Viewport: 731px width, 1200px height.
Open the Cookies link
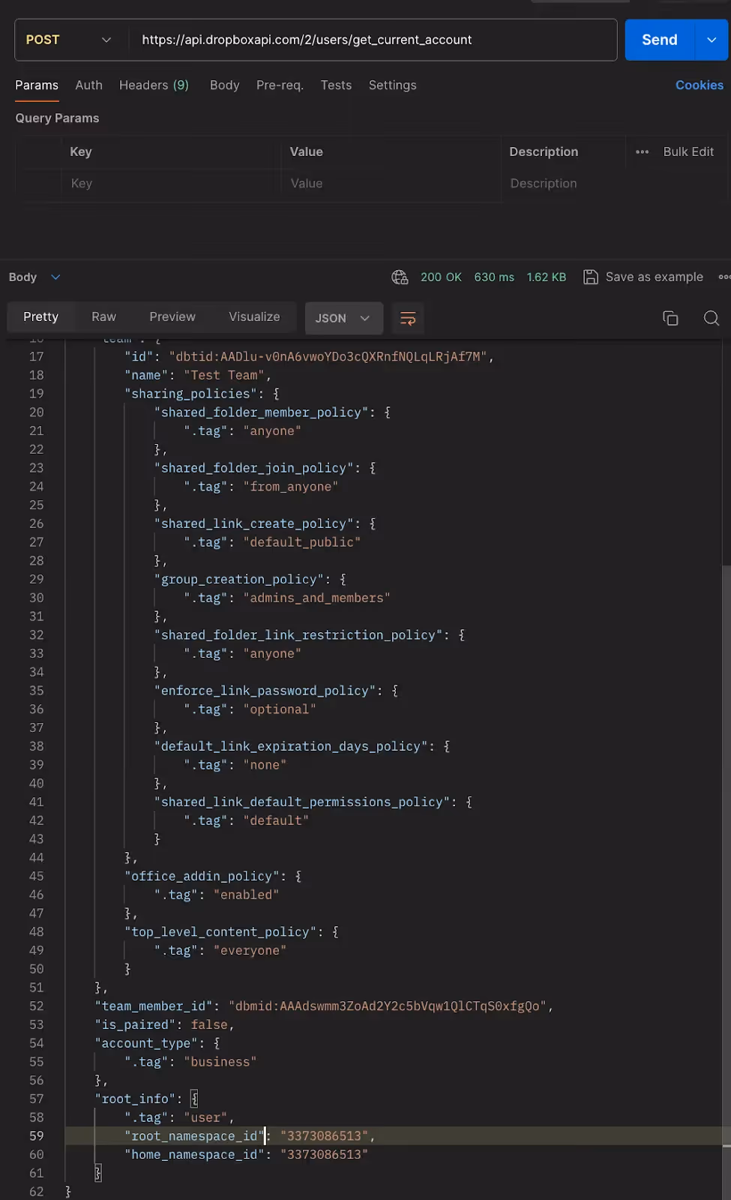(700, 85)
